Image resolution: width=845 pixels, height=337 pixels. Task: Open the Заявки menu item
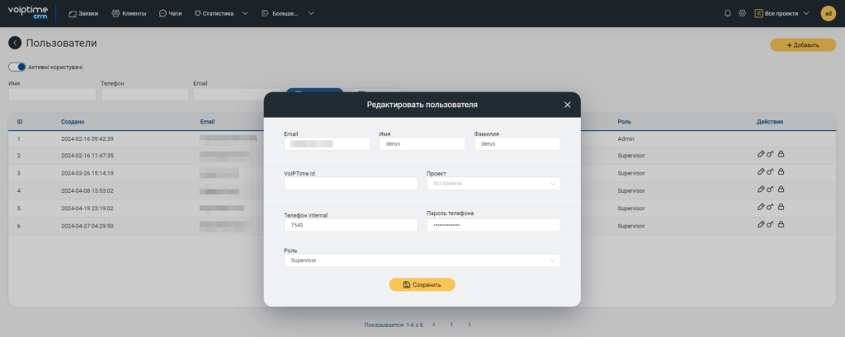coord(83,13)
